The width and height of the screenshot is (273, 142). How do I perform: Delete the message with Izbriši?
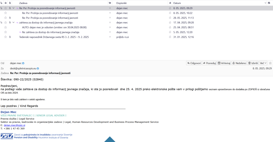point(253,63)
